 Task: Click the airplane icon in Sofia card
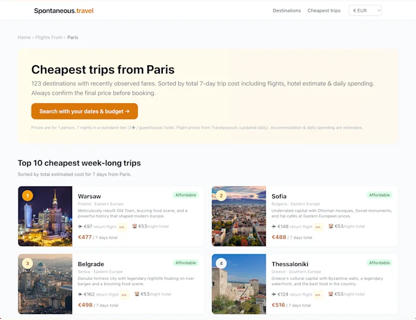tap(274, 226)
